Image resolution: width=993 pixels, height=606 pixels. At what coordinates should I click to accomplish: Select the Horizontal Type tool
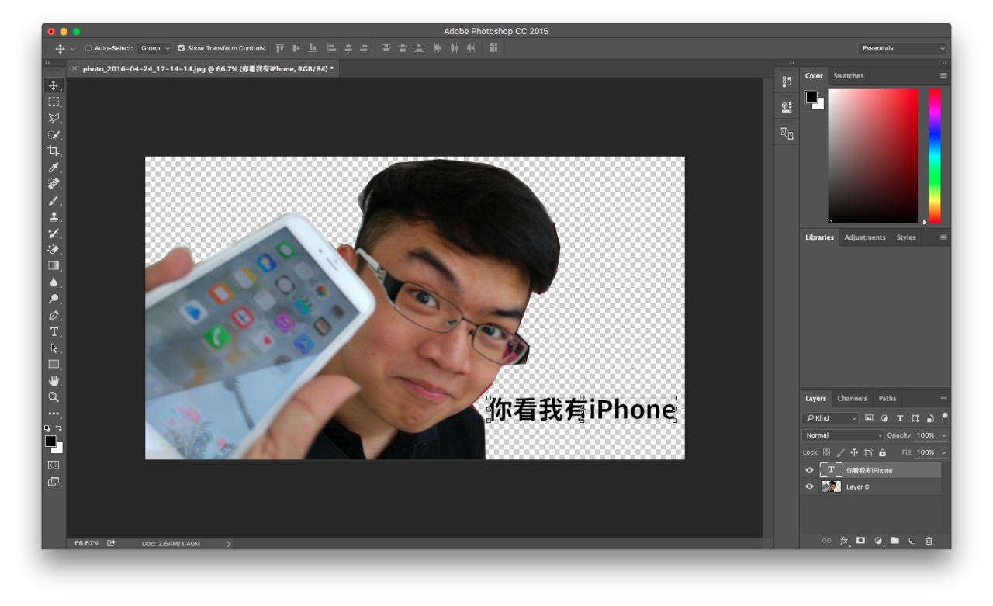[54, 331]
